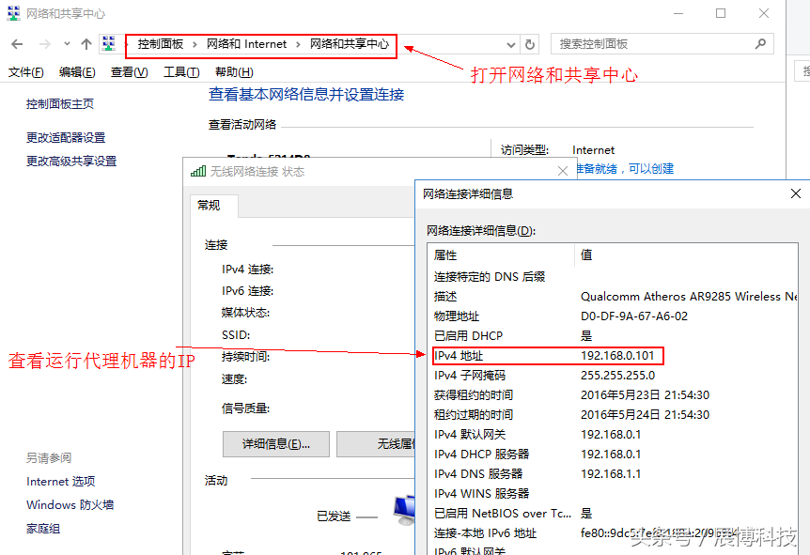Click the search magnifier icon
Viewport: 810px width, 555px height.
759,43
